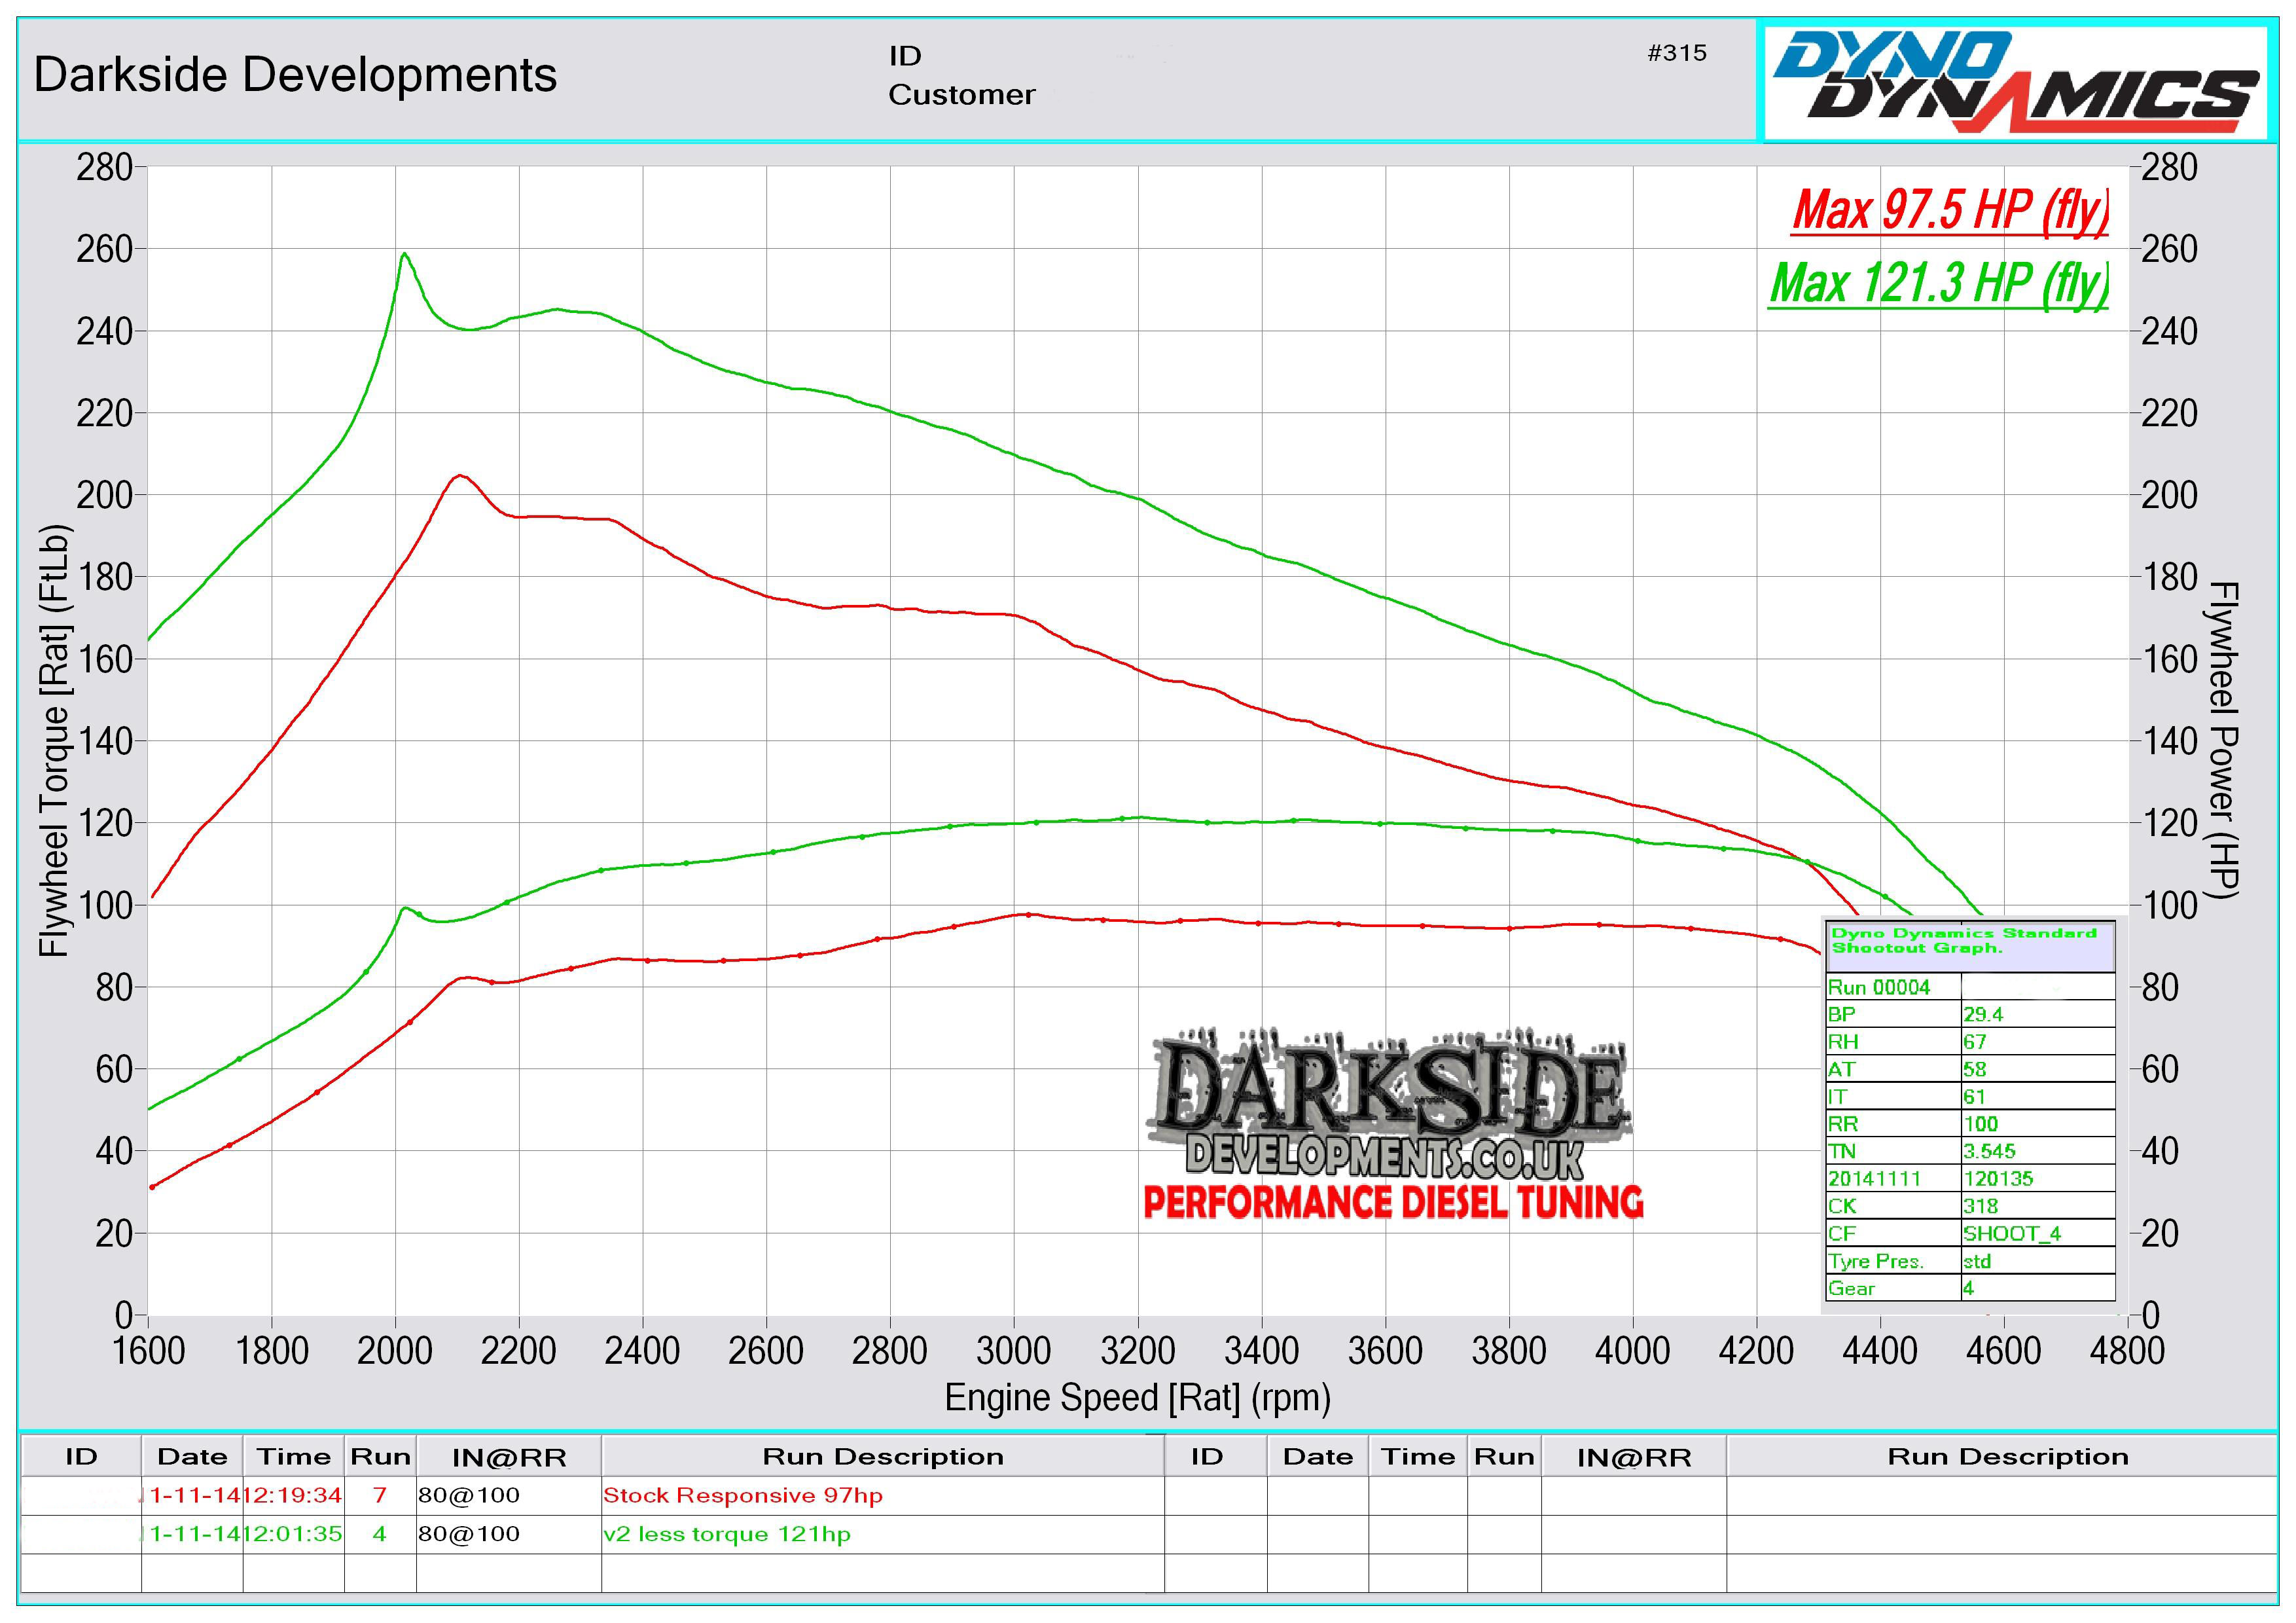Click the date in the v2 less torque row
Viewport: 2296px width, 1623px height.
click(x=192, y=1533)
